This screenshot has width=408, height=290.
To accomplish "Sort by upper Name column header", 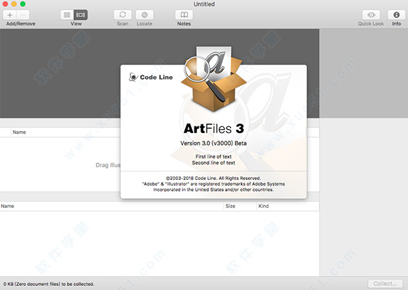I will 19,132.
